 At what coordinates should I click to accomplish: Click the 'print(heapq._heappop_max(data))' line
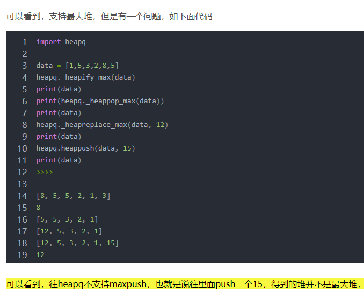coord(100,101)
